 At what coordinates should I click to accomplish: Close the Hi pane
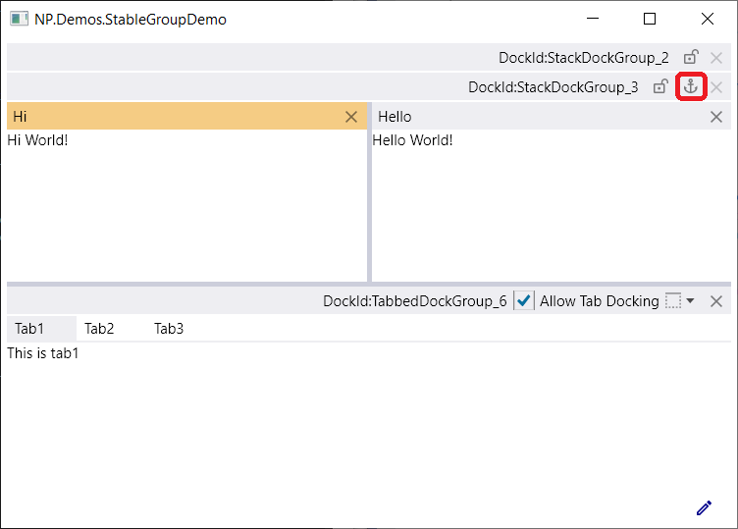(x=351, y=117)
